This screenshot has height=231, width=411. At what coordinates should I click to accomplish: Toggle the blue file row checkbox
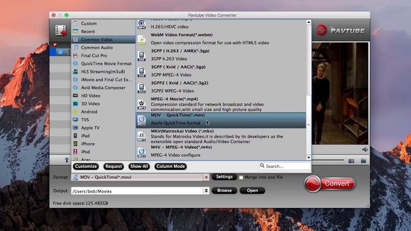pos(60,52)
